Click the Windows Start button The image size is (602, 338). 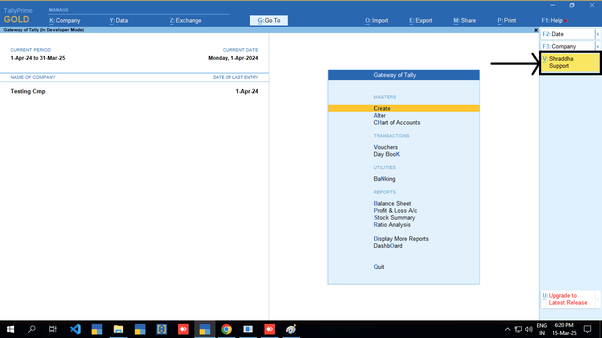pyautogui.click(x=11, y=329)
